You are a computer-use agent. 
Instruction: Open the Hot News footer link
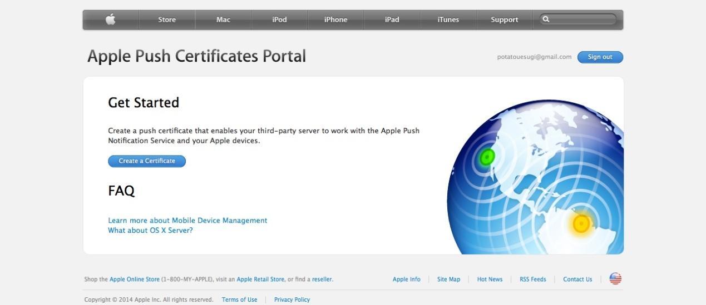[490, 279]
